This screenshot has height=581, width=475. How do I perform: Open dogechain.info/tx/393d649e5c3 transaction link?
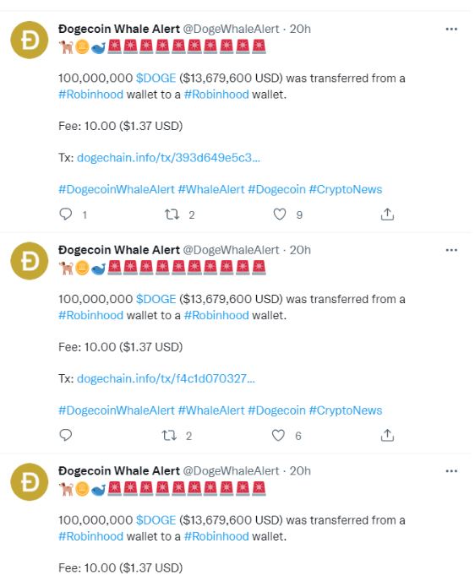(x=168, y=158)
